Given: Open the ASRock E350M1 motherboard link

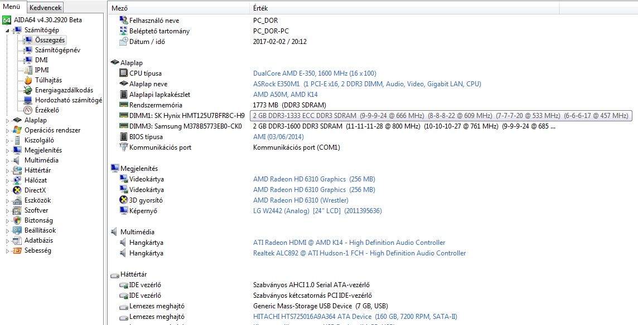Looking at the screenshot, I should coord(367,83).
